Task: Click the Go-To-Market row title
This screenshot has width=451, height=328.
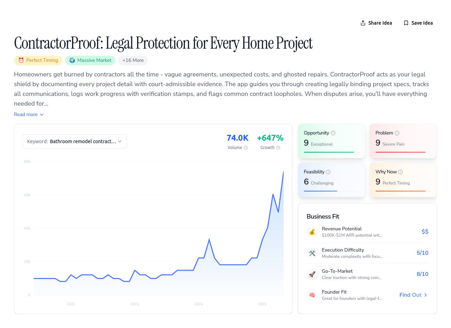Action: tap(337, 271)
